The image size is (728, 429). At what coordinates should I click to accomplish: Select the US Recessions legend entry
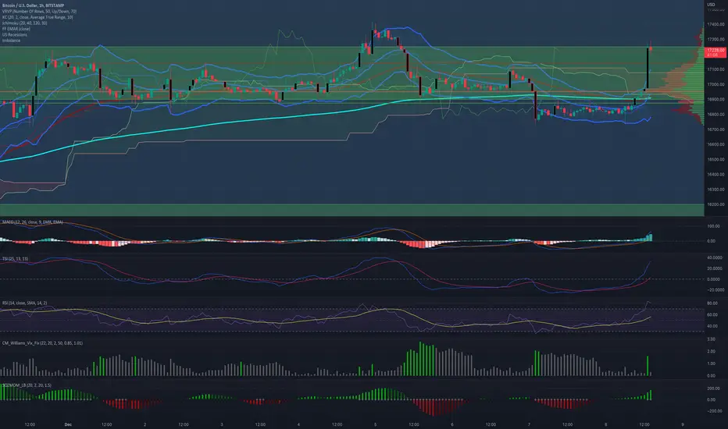[x=14, y=35]
